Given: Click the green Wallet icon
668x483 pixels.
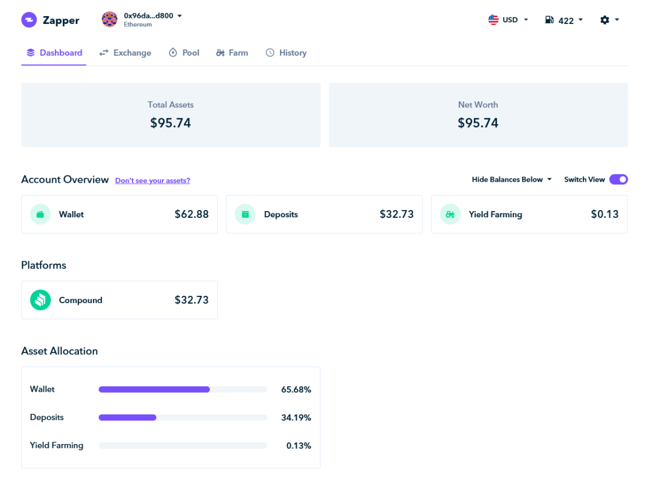Looking at the screenshot, I should coord(41,214).
